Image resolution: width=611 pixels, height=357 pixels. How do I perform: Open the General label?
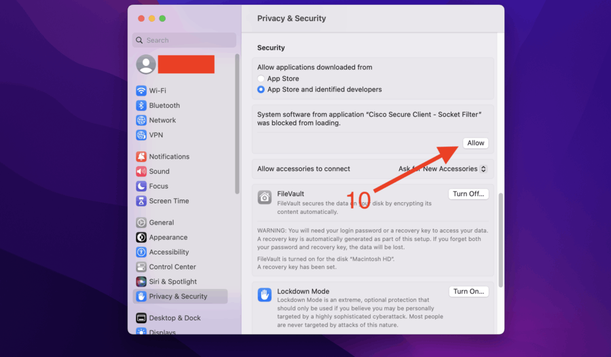pos(162,222)
